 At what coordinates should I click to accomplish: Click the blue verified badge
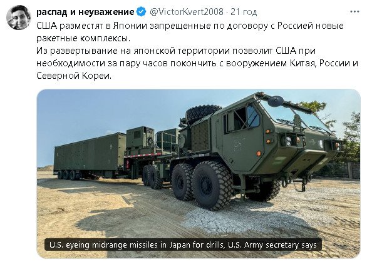[141, 12]
